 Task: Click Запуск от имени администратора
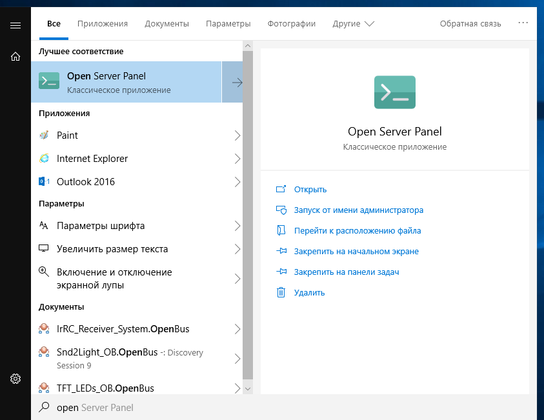(x=359, y=210)
